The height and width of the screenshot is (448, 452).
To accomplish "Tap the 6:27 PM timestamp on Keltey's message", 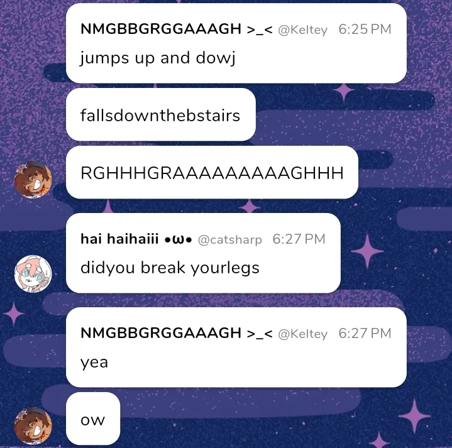I will (x=365, y=334).
